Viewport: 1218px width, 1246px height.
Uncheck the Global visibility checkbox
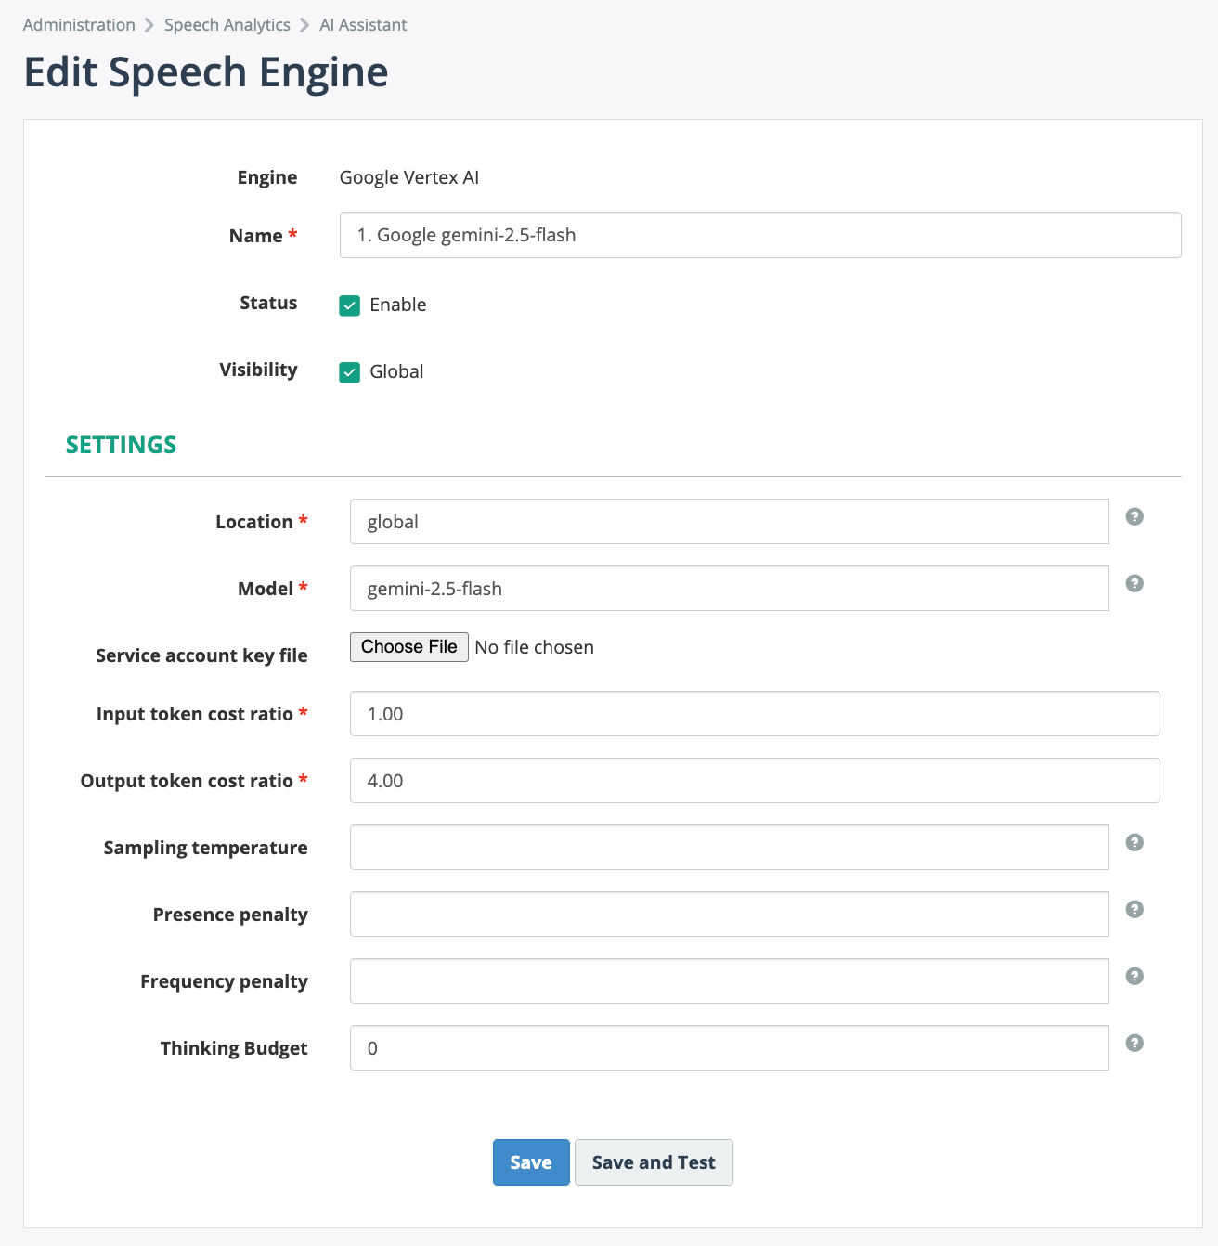[350, 372]
